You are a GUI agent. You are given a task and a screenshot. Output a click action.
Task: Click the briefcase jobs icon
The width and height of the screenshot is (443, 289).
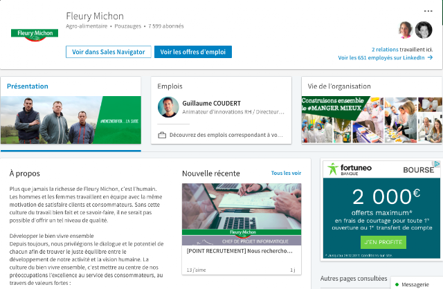[162, 136]
